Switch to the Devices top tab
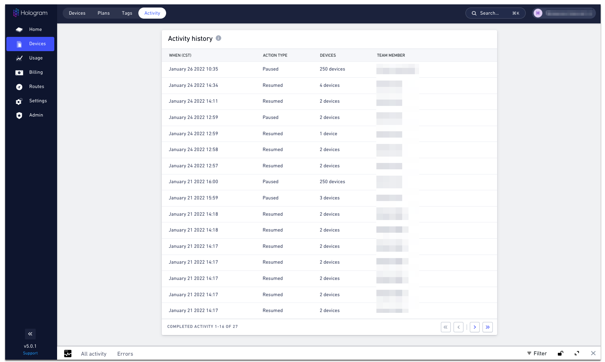This screenshot has height=362, width=605. (77, 13)
